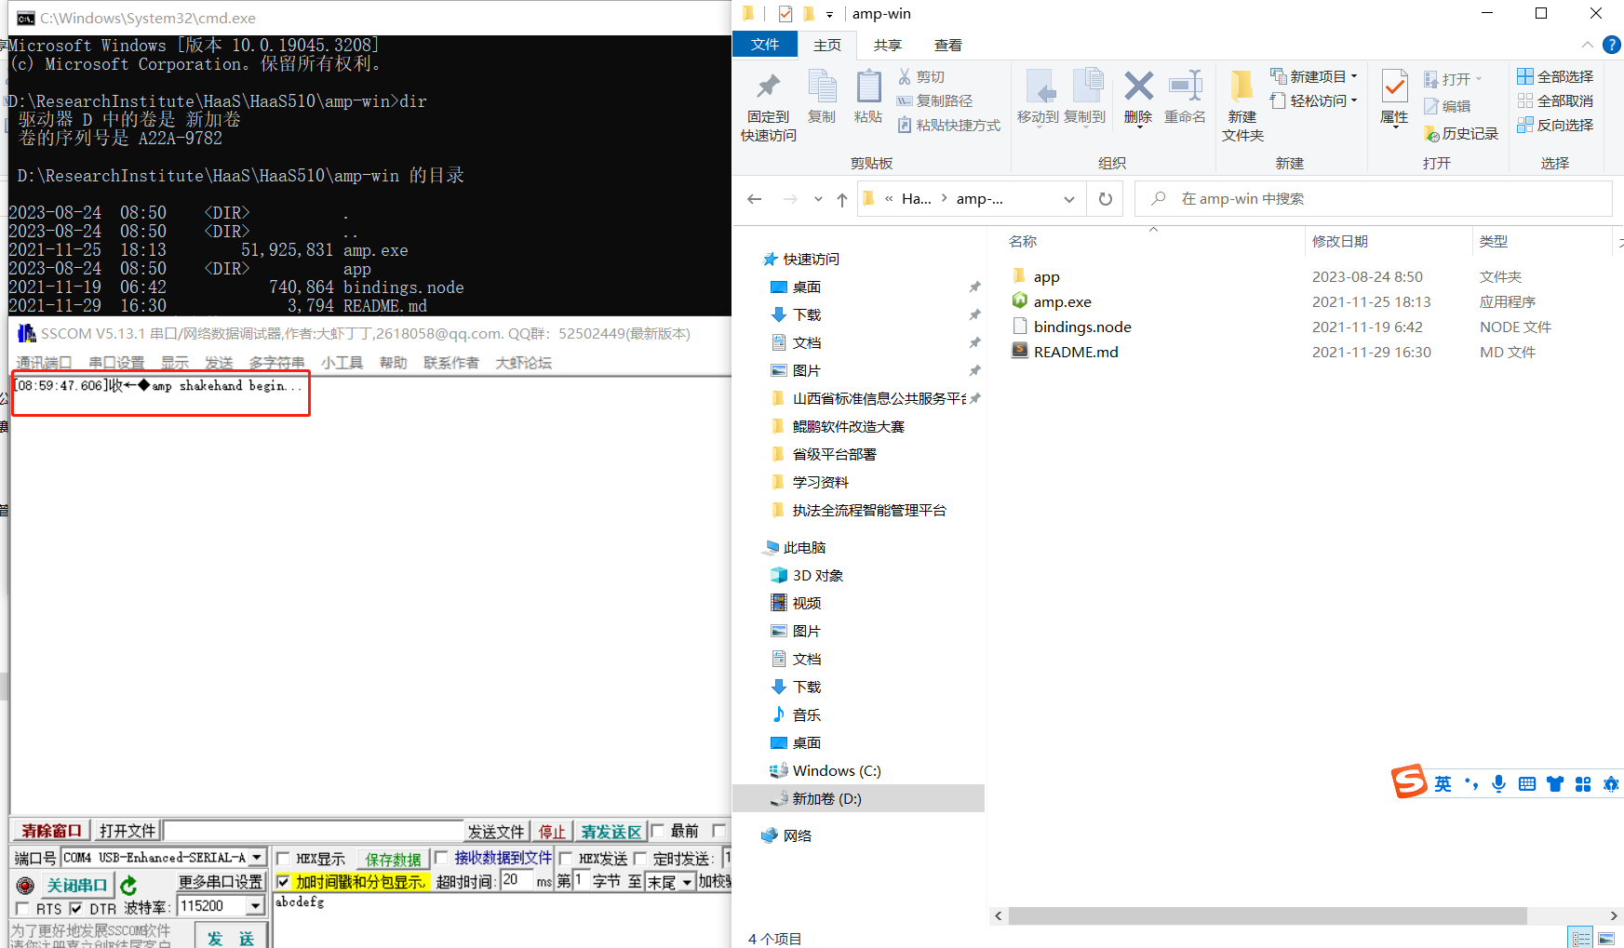
Task: Click the New folder (新建文件夹) icon
Action: (1241, 87)
